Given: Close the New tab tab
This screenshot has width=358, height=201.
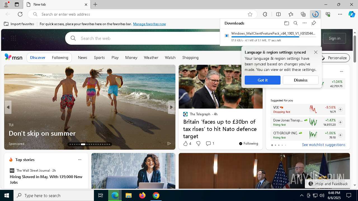Looking at the screenshot, I should click(86, 4).
